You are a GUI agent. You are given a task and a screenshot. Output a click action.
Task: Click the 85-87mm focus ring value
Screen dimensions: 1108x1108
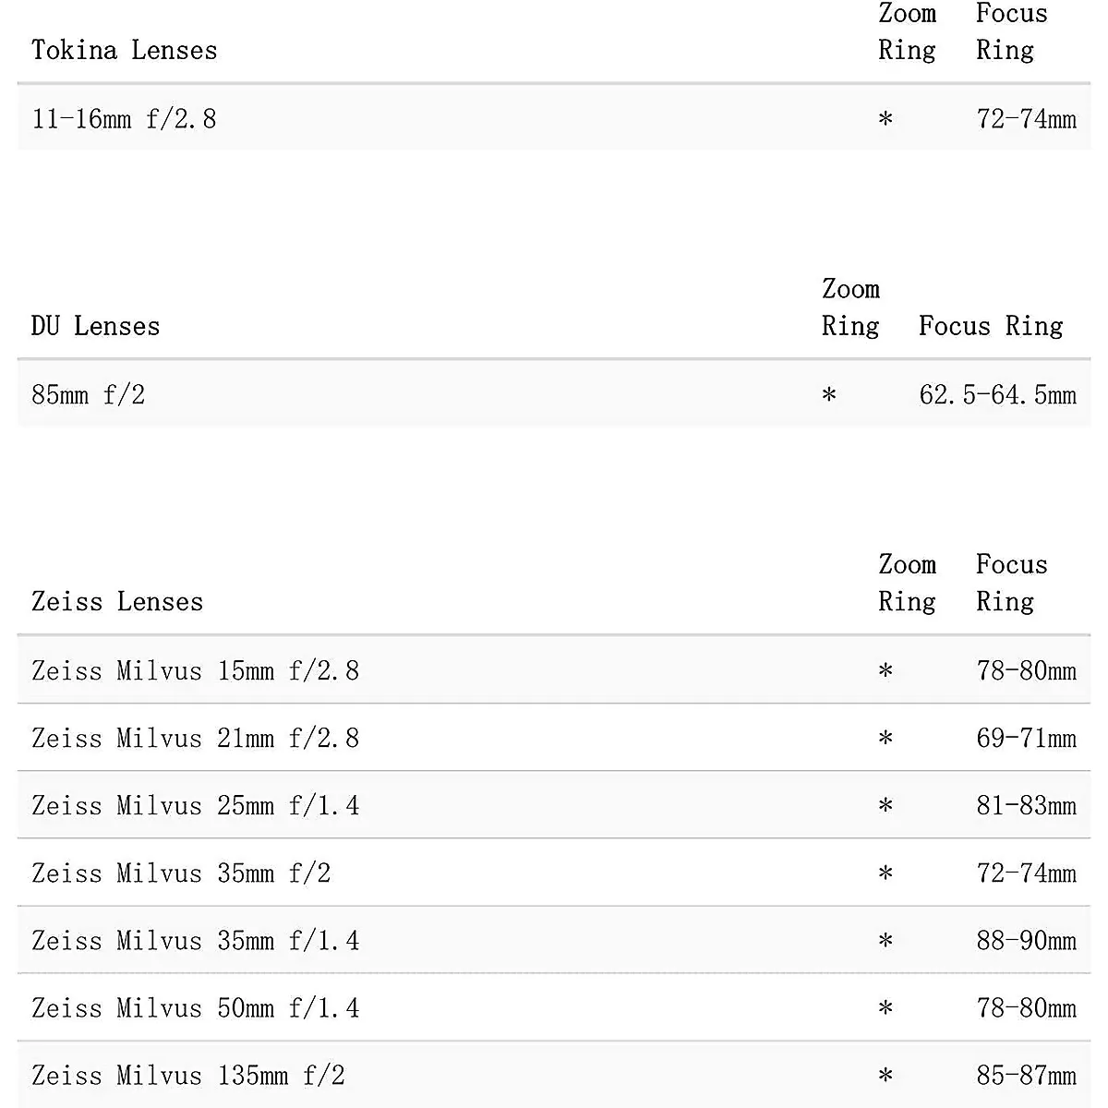click(x=1026, y=1075)
